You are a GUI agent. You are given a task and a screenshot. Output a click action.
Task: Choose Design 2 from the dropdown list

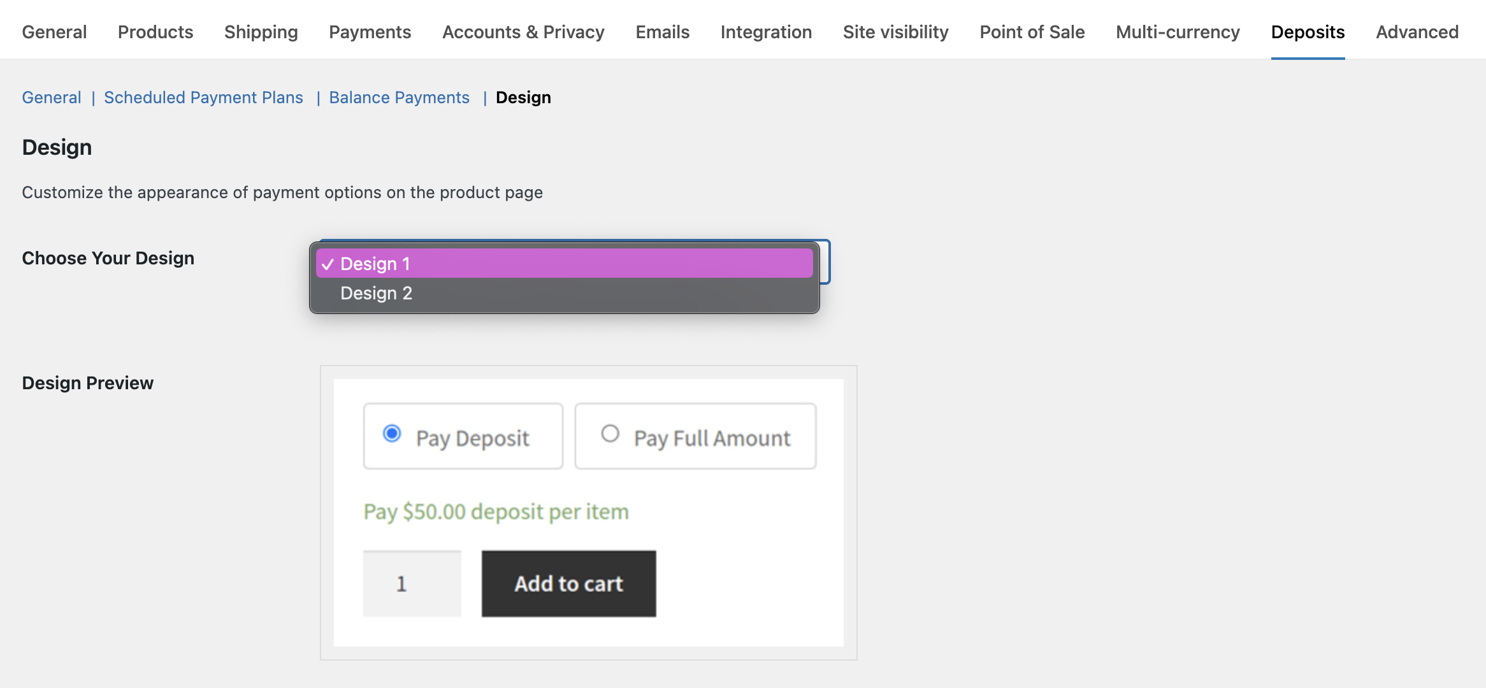tap(564, 293)
